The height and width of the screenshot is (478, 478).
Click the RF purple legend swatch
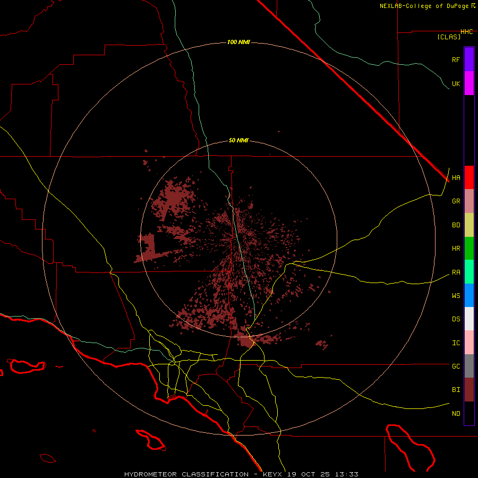point(469,59)
